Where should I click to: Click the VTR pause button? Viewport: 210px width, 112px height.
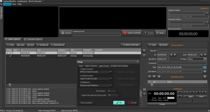pos(192,92)
